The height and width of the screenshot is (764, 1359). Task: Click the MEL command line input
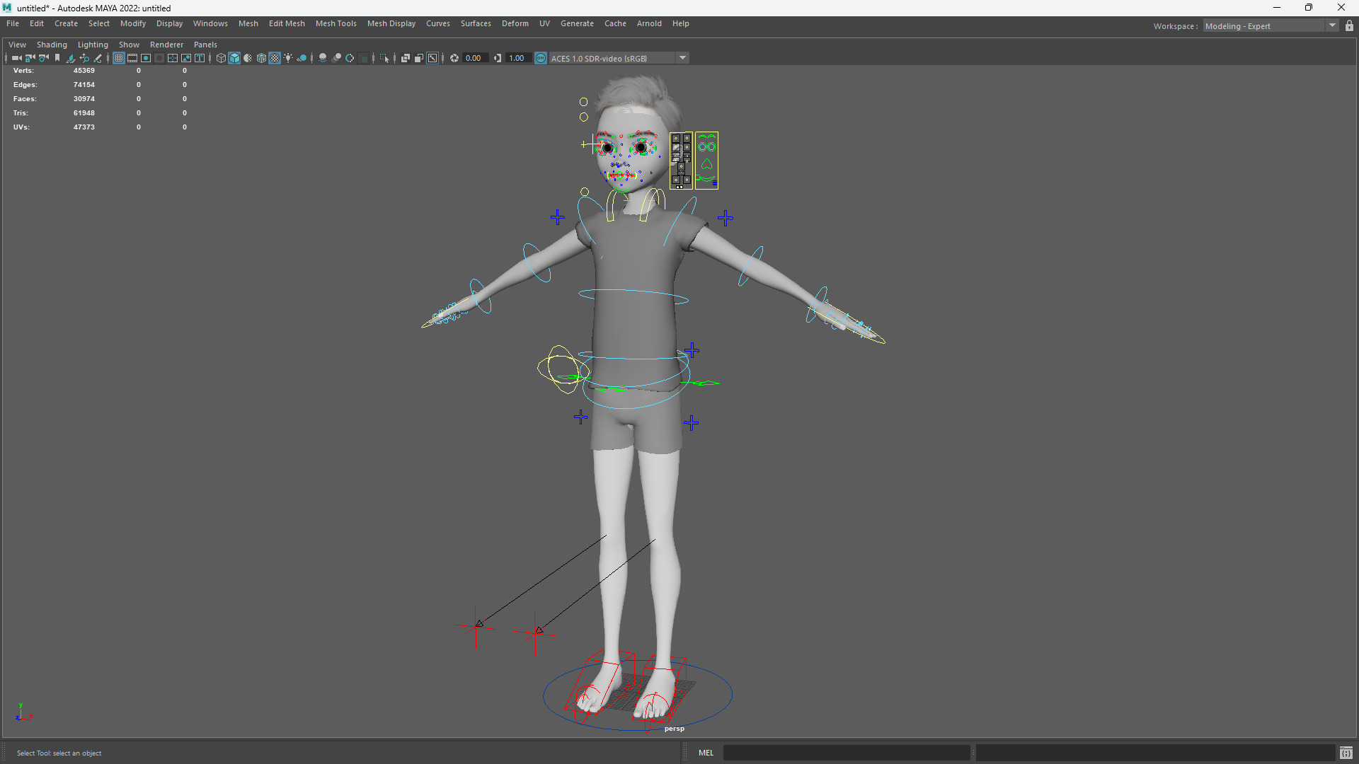click(847, 753)
